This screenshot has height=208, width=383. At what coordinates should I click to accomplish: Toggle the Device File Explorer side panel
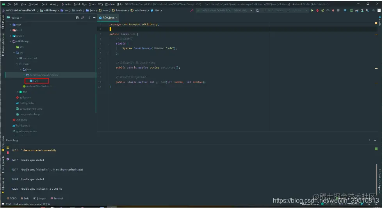click(379, 181)
